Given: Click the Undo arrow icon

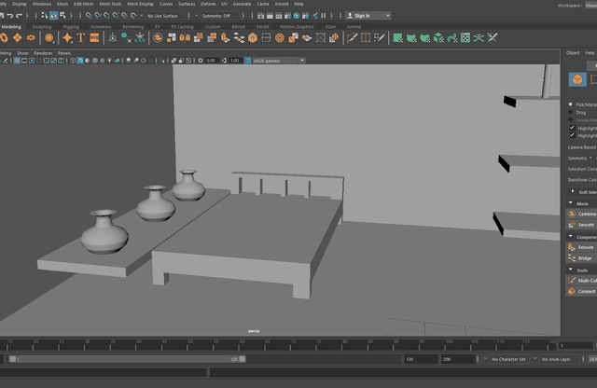Looking at the screenshot, I should 10,16.
